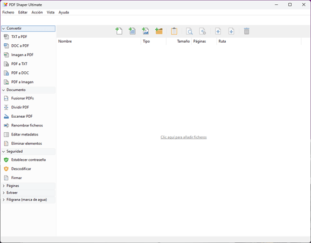Click the add folder toolbar icon

pos(159,31)
